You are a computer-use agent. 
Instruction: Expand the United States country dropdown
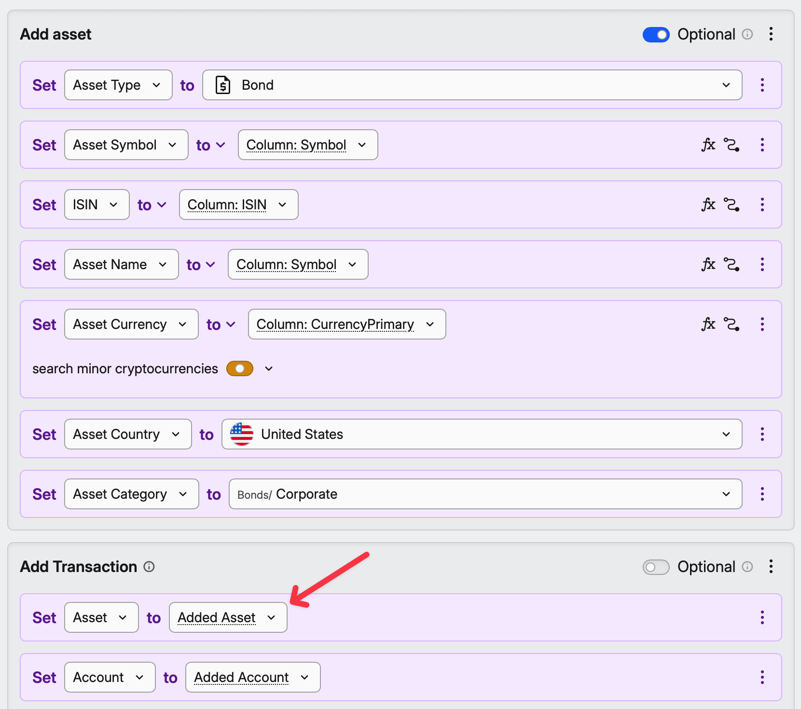click(x=482, y=434)
